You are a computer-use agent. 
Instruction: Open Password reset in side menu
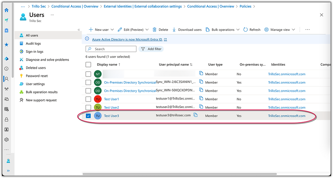(x=37, y=76)
